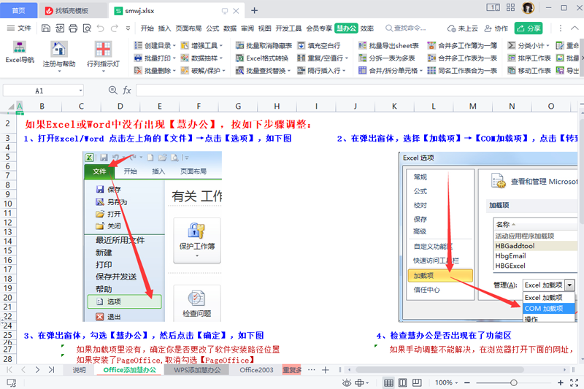Open the window layout grid icon in title bar
This screenshot has width=584, height=389.
click(510, 7)
